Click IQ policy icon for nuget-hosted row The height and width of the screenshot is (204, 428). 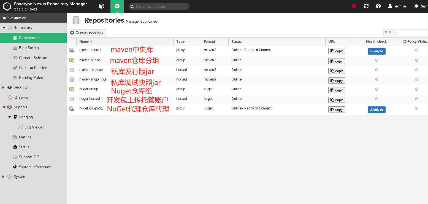tap(416, 99)
